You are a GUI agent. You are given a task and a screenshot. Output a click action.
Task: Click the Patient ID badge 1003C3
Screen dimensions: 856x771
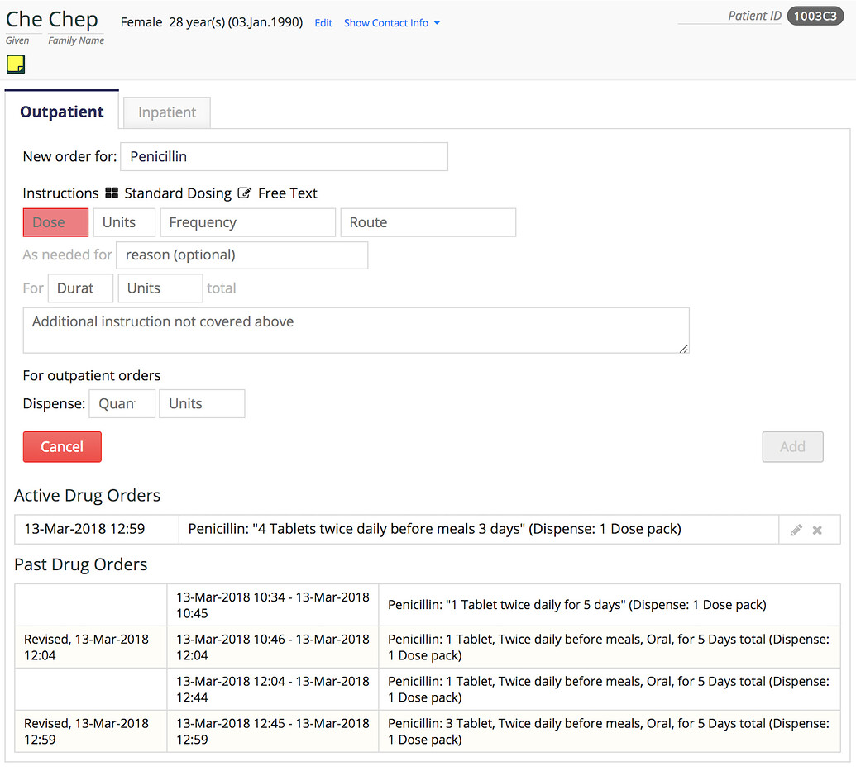(815, 15)
